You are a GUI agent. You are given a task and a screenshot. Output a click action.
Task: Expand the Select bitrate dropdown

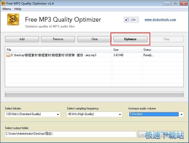click(x=58, y=114)
